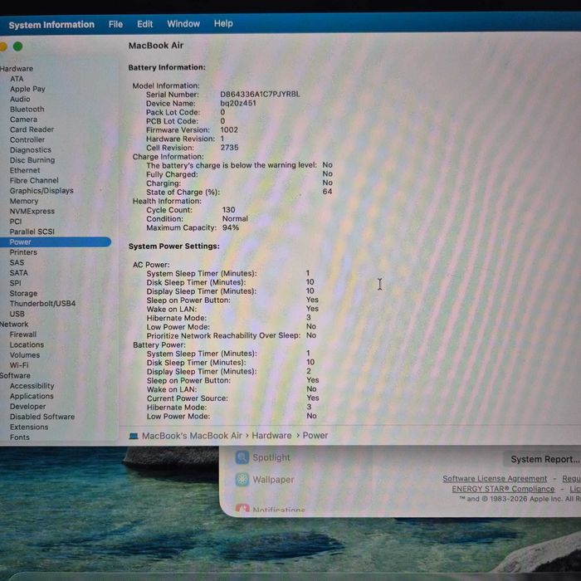This screenshot has height=581, width=581.
Task: Select Ethernet in the sidebar
Action: pos(25,170)
